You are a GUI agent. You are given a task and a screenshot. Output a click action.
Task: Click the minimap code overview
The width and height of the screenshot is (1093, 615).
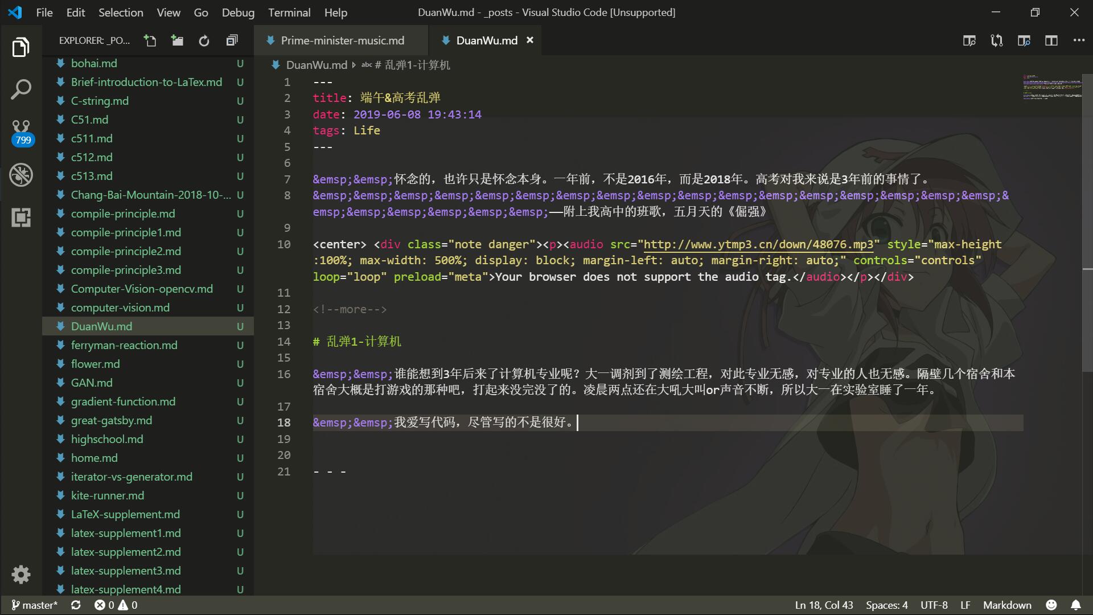click(x=1051, y=87)
